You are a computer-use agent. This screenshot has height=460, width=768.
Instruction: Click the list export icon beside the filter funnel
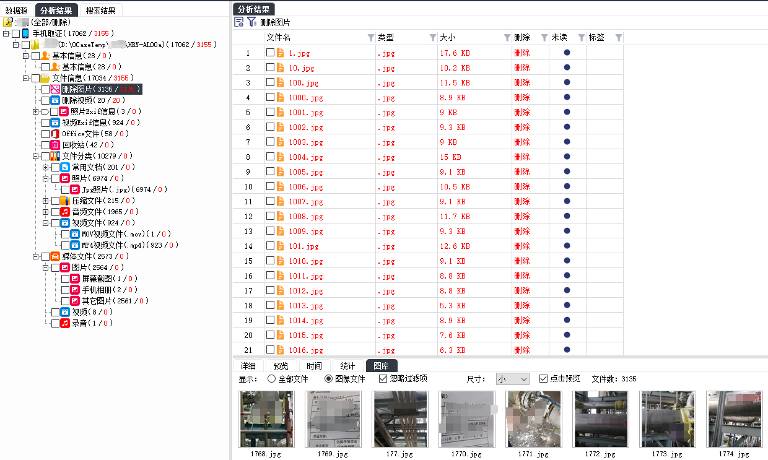[239, 22]
